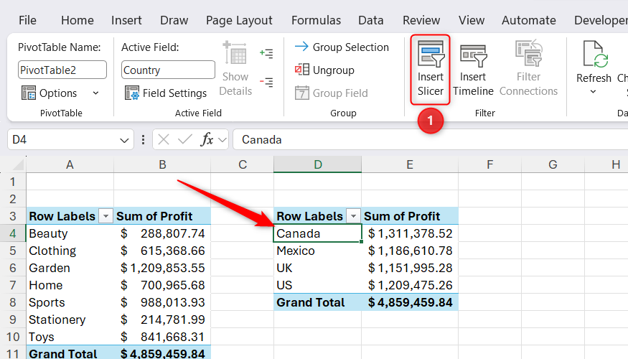Click the three-dot formula bar handle
The image size is (628, 359).
[x=143, y=139]
